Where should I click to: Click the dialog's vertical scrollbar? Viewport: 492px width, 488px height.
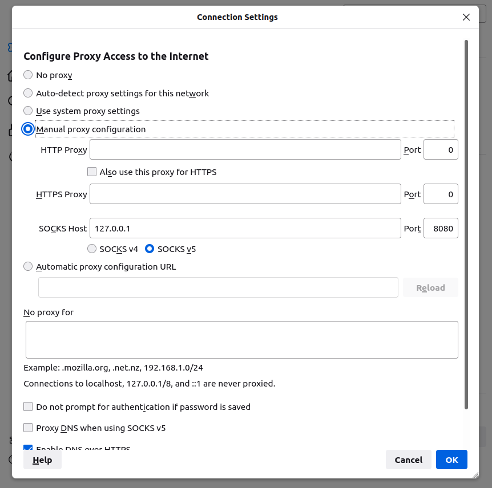[466, 225]
